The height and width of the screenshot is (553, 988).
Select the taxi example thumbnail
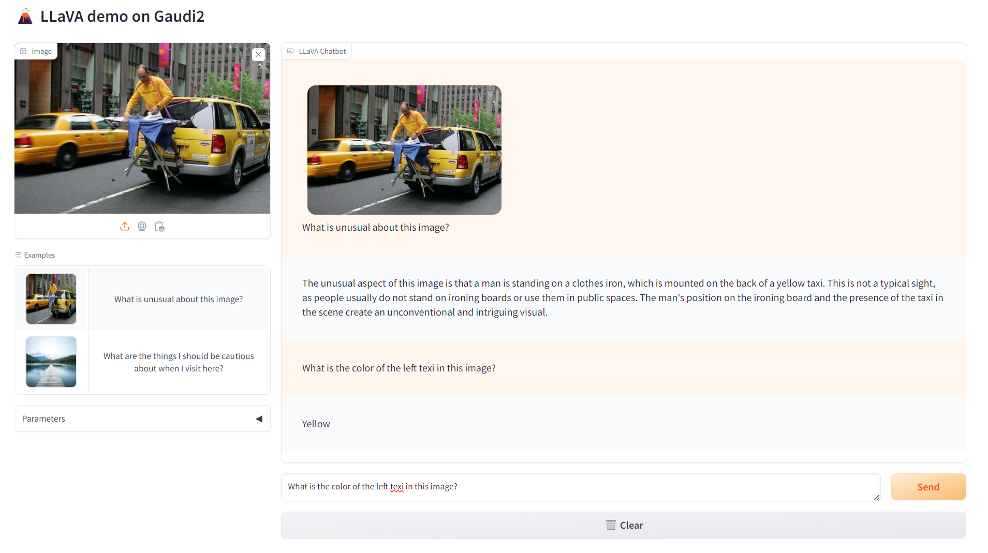tap(51, 299)
